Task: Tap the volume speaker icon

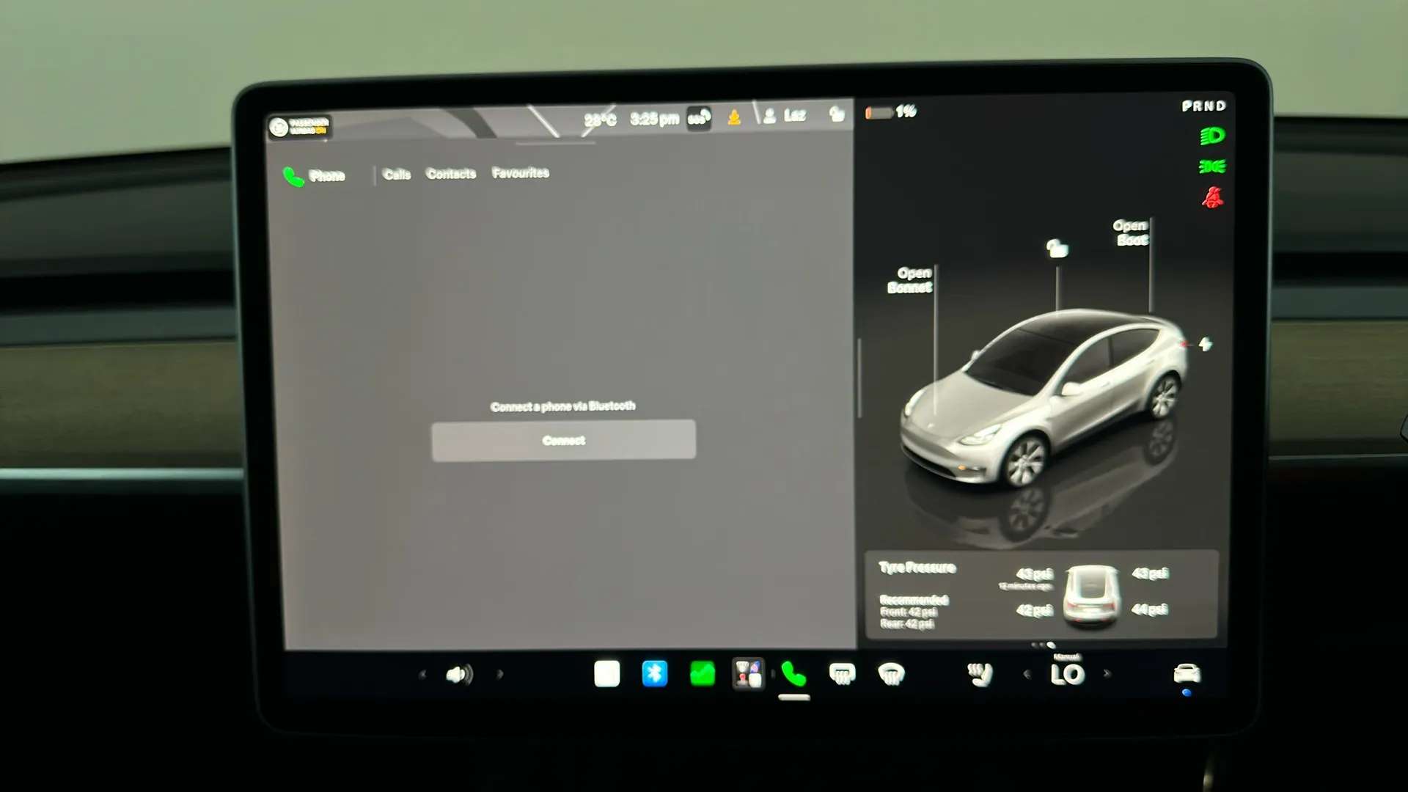Action: [460, 674]
